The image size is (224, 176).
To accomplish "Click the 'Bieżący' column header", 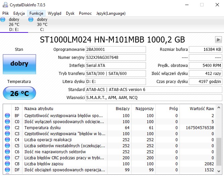I will tap(119, 109).
